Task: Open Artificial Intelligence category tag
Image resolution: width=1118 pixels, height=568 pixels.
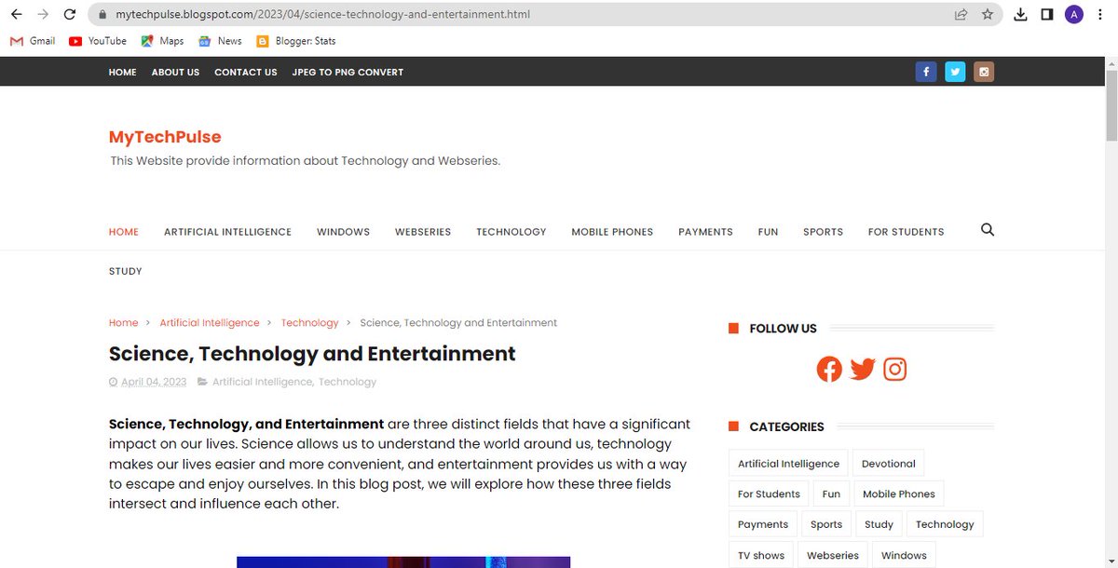Action: point(788,464)
